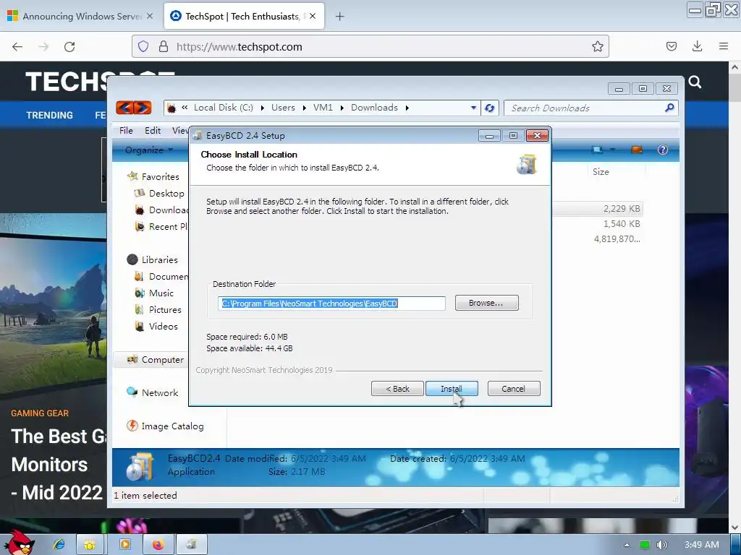Viewport: 741px width, 555px height.
Task: Change view using the Explorer view icon
Action: [597, 150]
